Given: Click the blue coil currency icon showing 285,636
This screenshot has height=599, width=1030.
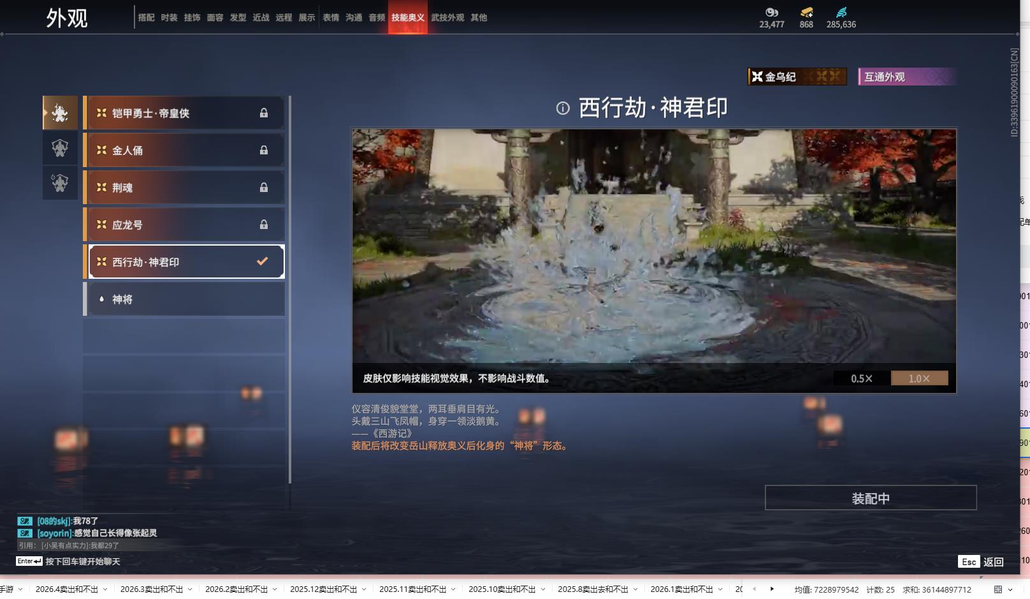Looking at the screenshot, I should (842, 11).
